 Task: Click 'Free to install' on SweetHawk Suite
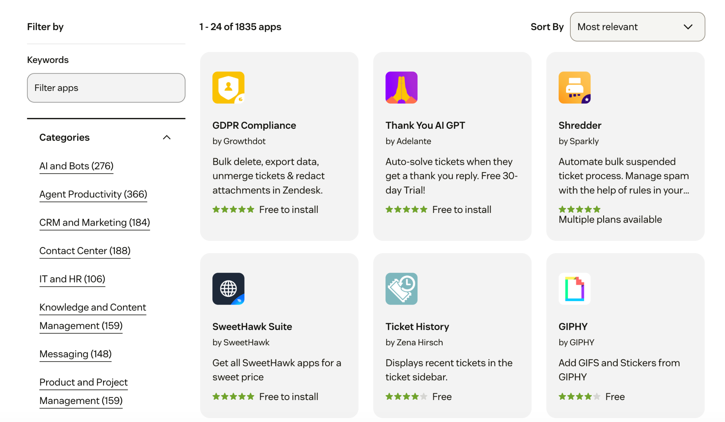pos(289,397)
